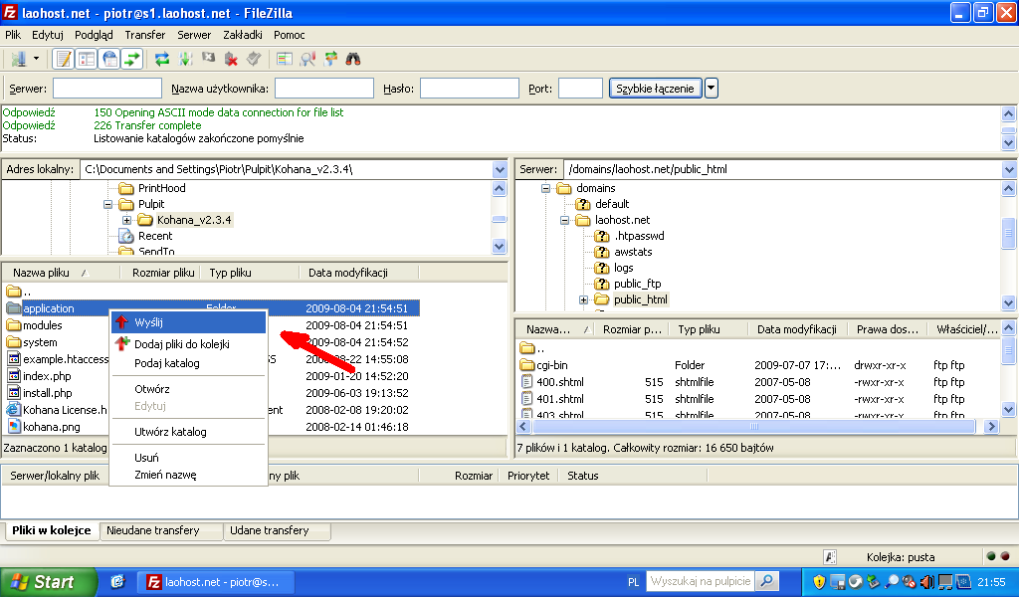Viewport: 1019px width, 597px height.
Task: Switch to the Nieudane transfery tab
Action: [160, 530]
